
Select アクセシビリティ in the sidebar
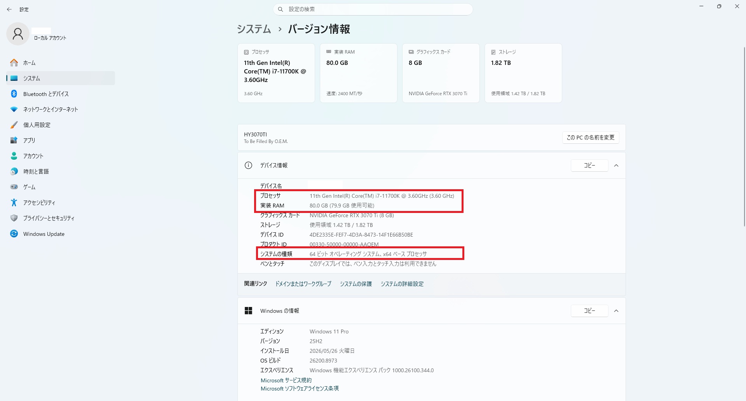point(61,202)
